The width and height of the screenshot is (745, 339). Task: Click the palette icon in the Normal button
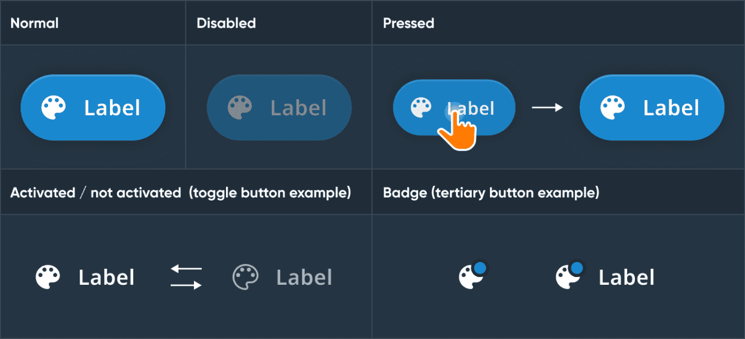tap(53, 108)
